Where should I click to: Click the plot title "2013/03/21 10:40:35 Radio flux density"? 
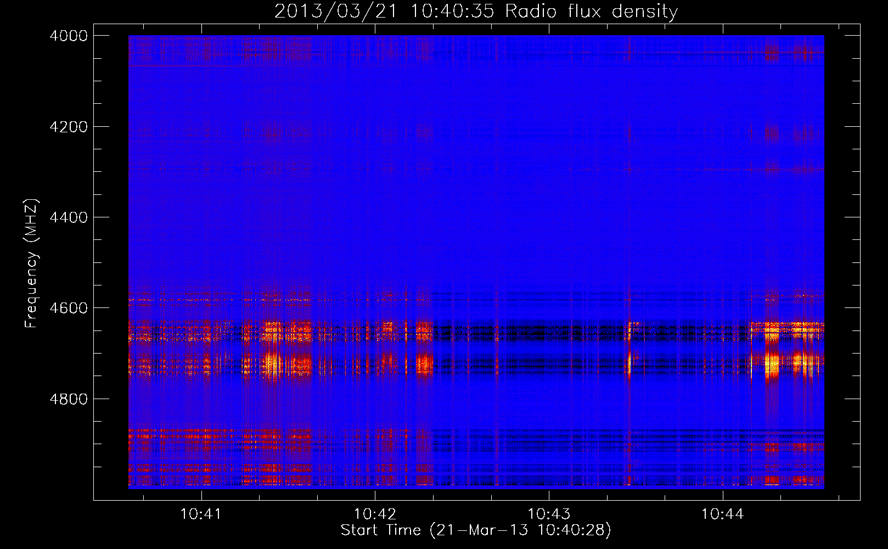476,11
